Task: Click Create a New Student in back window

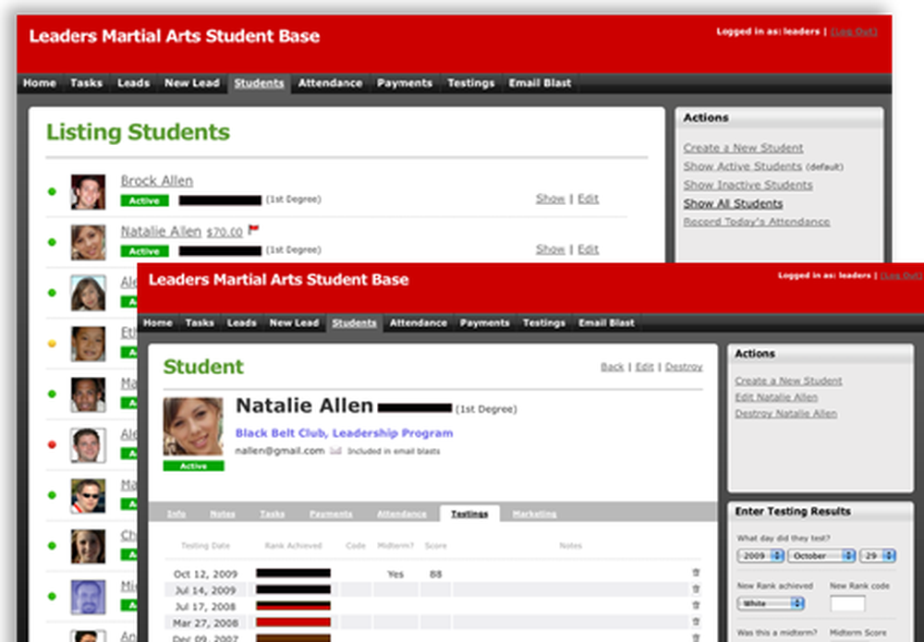Action: point(743,148)
